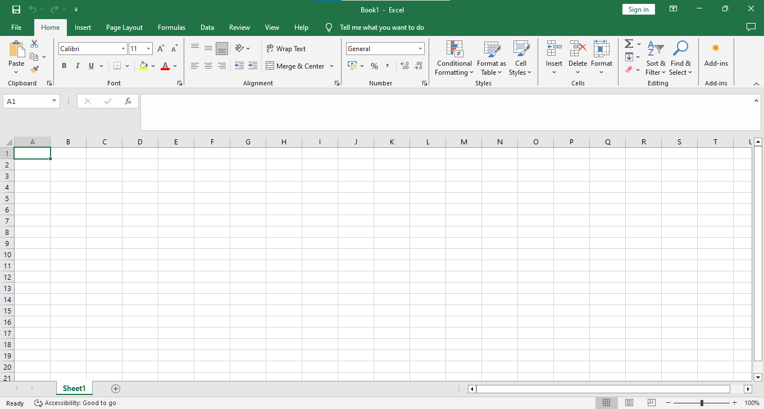Image resolution: width=764 pixels, height=409 pixels.
Task: Apply the Percent Style format
Action: point(374,66)
